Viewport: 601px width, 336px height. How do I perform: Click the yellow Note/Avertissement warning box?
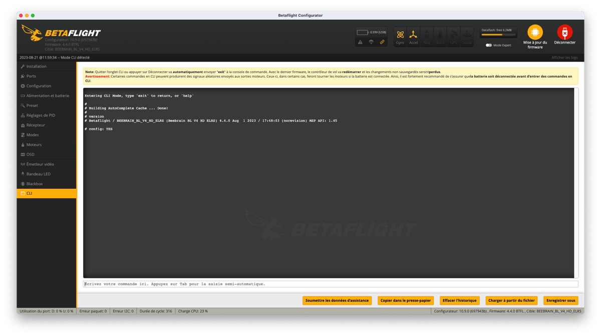(331, 76)
